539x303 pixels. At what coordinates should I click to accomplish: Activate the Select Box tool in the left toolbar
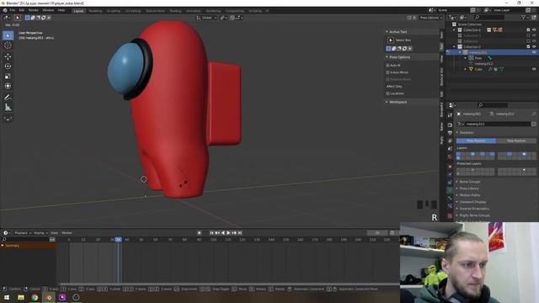pos(8,35)
